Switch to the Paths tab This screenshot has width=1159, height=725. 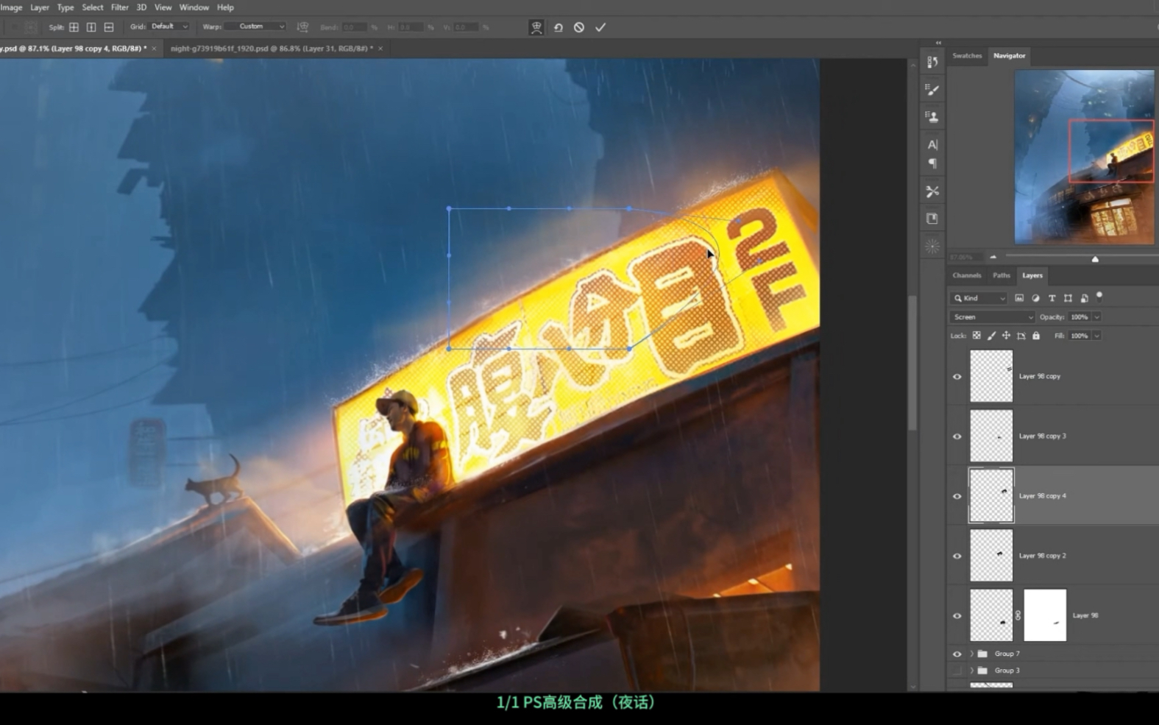point(1002,275)
